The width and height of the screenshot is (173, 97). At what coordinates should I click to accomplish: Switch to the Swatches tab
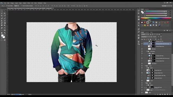coord(147,9)
